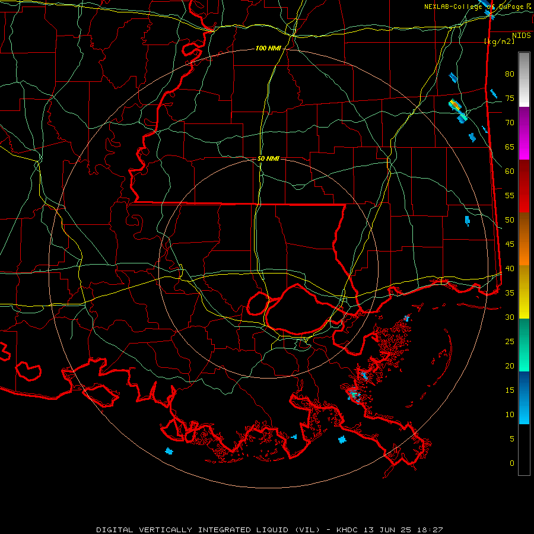Click the 100 NMI range ring label
Screen dimensions: 534x534
click(x=268, y=49)
